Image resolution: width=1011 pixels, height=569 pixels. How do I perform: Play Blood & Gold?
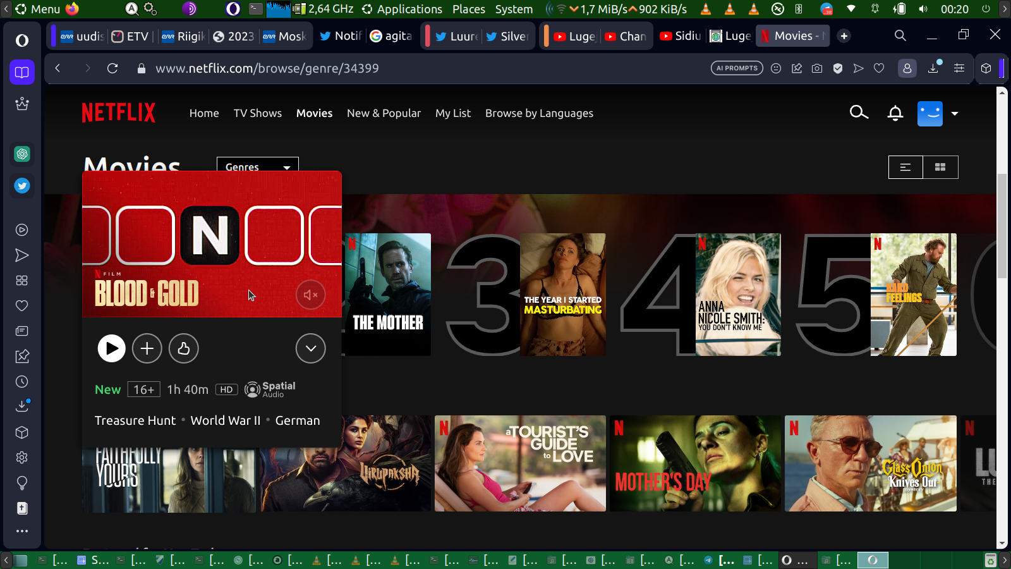112,348
